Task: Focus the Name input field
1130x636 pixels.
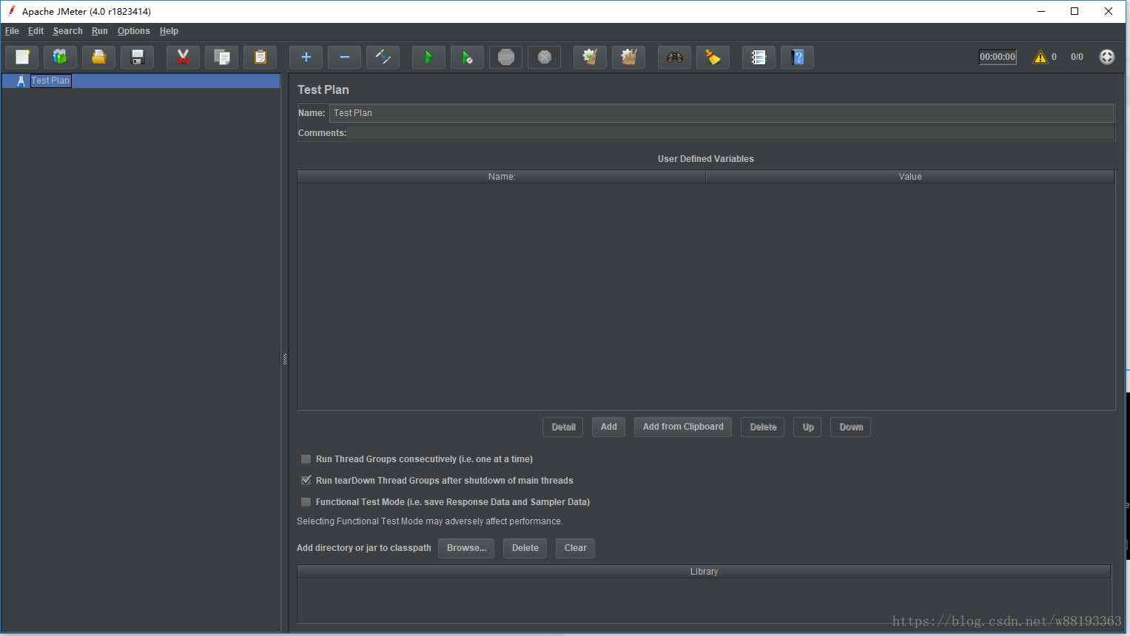Action: tap(722, 113)
